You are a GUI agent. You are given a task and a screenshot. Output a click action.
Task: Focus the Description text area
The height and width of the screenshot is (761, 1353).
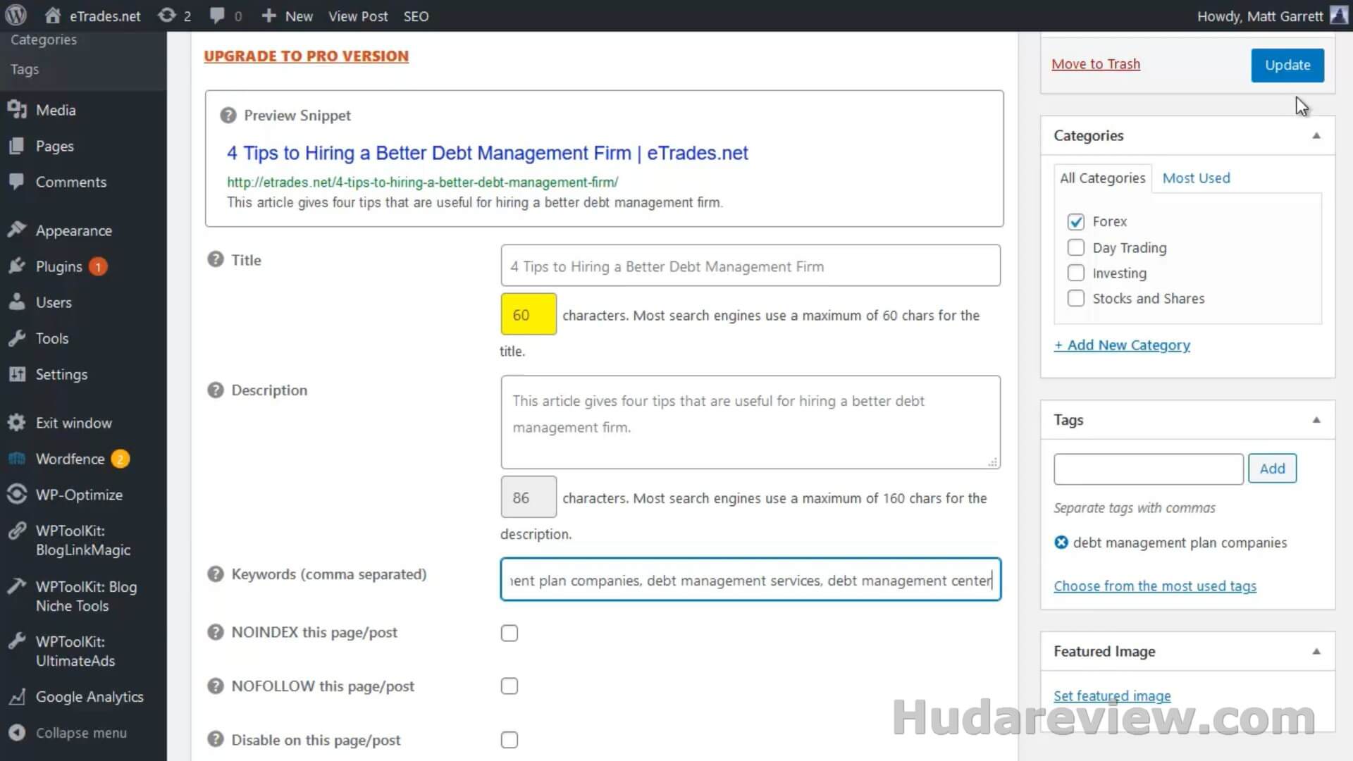pyautogui.click(x=750, y=422)
